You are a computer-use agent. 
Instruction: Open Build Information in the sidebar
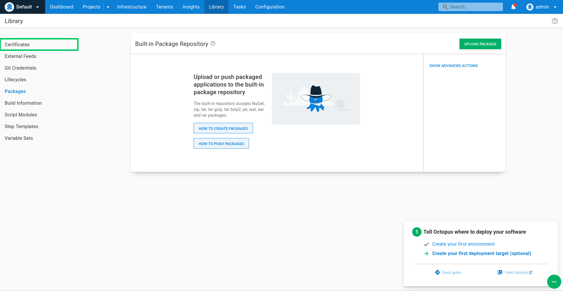pyautogui.click(x=39, y=103)
